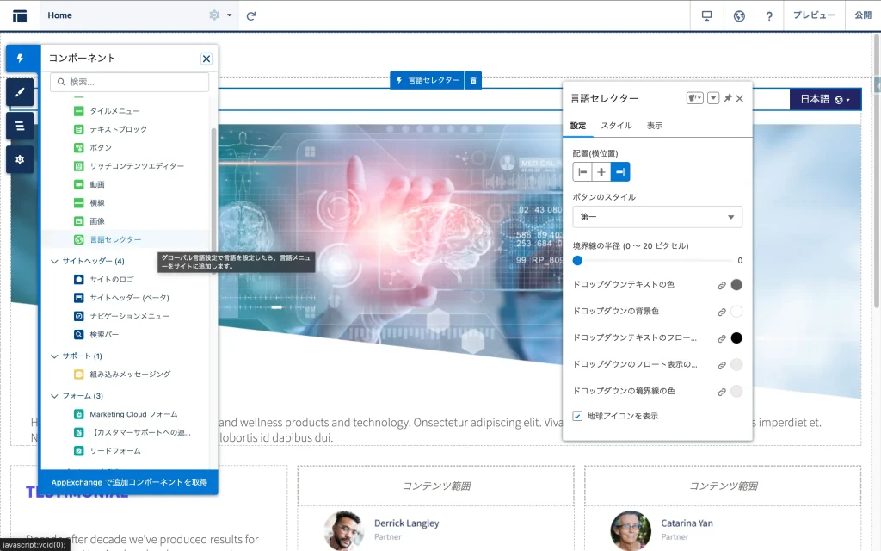
Task: Click the help question mark icon
Action: [769, 15]
